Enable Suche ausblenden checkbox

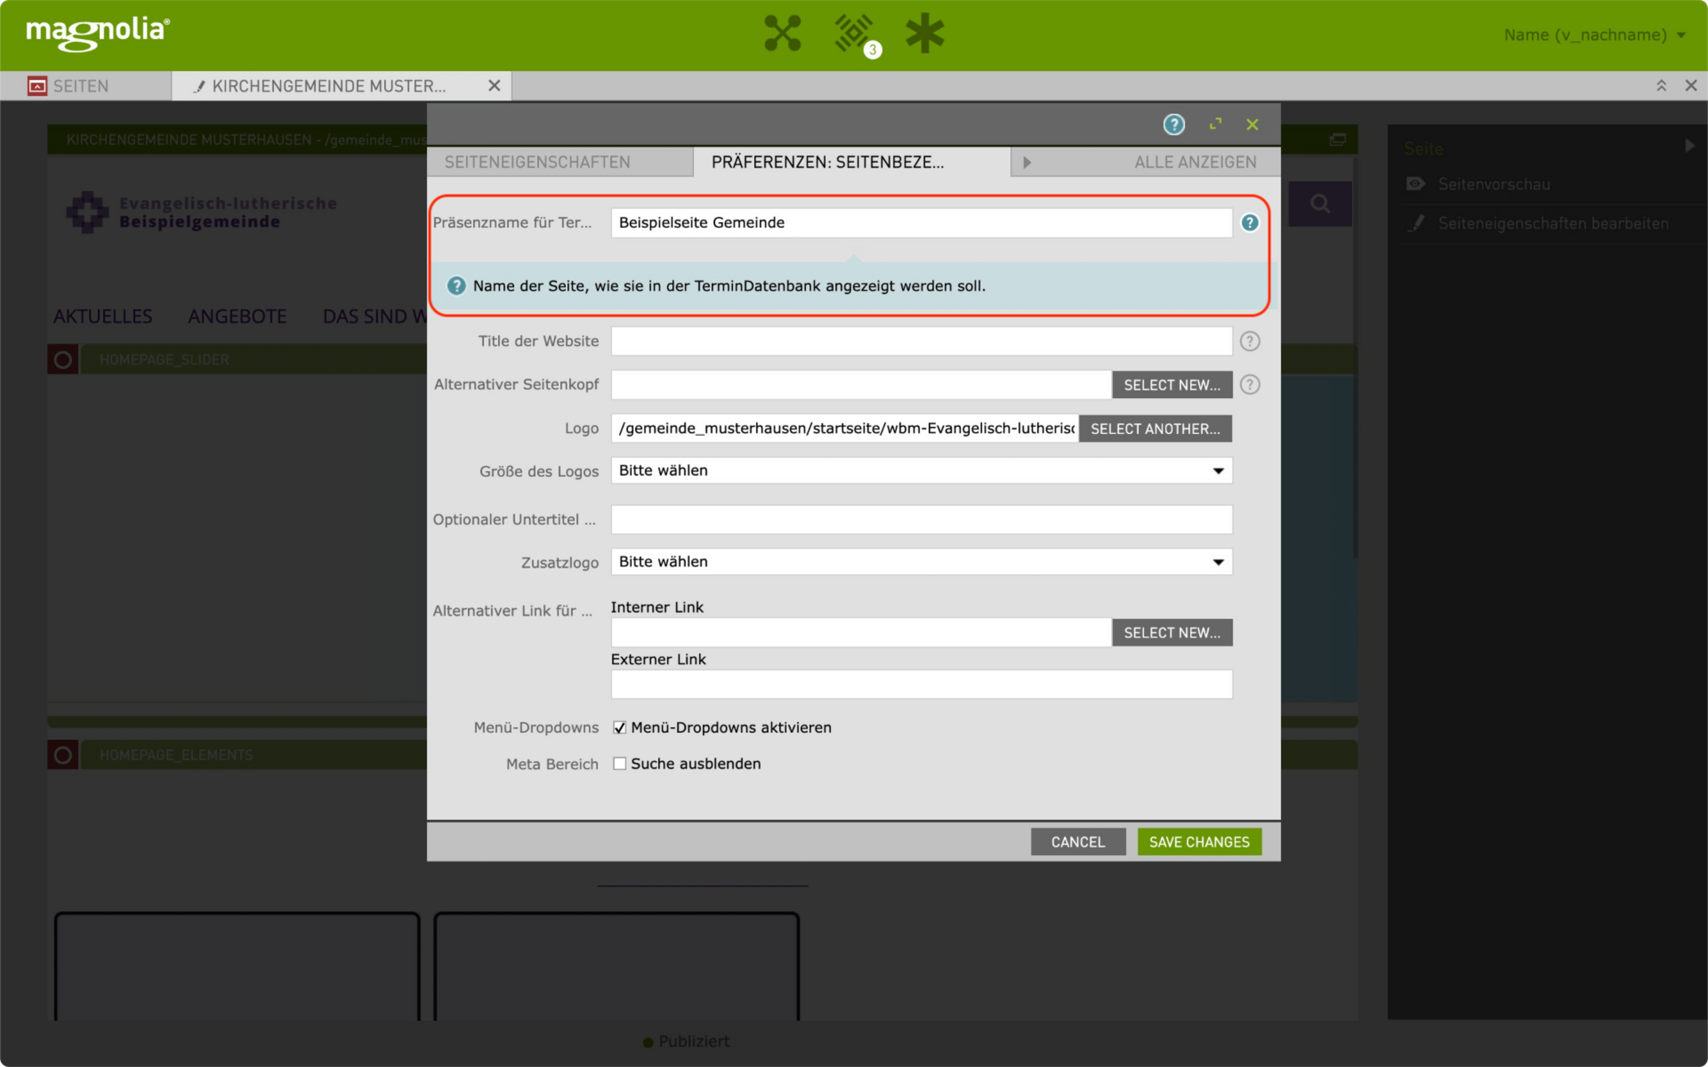619,763
